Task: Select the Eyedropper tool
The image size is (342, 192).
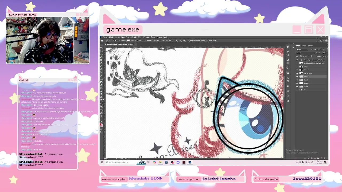Action: coord(101,63)
